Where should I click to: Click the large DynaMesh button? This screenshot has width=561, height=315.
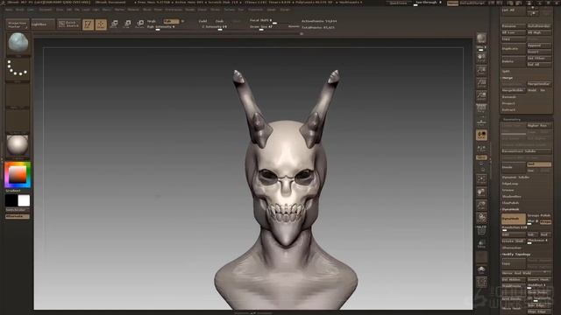pyautogui.click(x=514, y=219)
